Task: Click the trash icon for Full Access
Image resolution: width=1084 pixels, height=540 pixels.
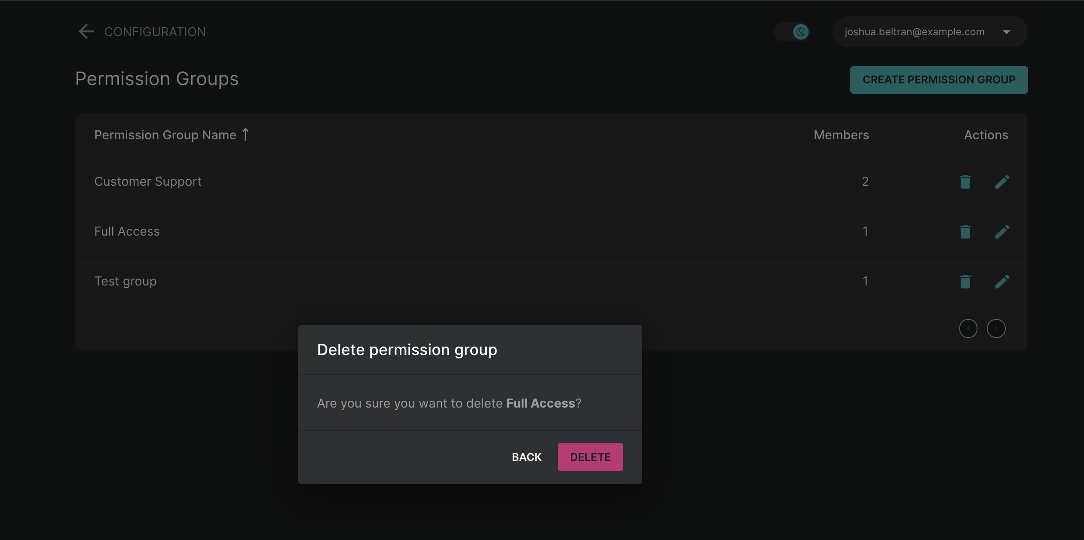Action: (x=965, y=231)
